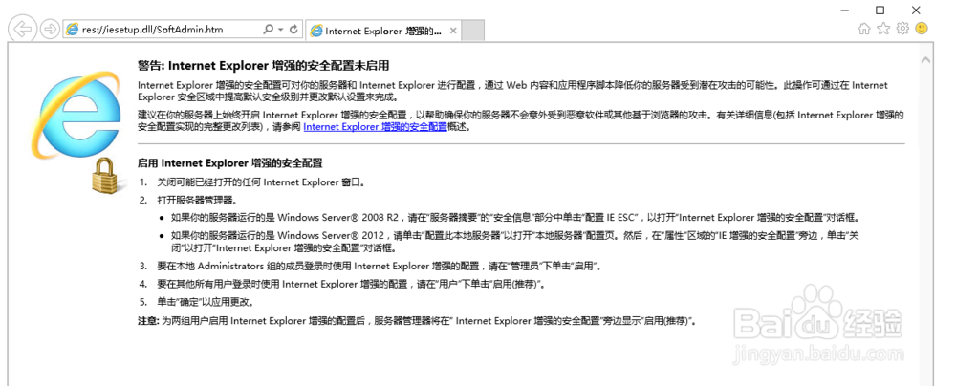This screenshot has height=386, width=956.
Task: Click the heading 启用 Internet Explorer 增强的安全配置
Action: 229,162
